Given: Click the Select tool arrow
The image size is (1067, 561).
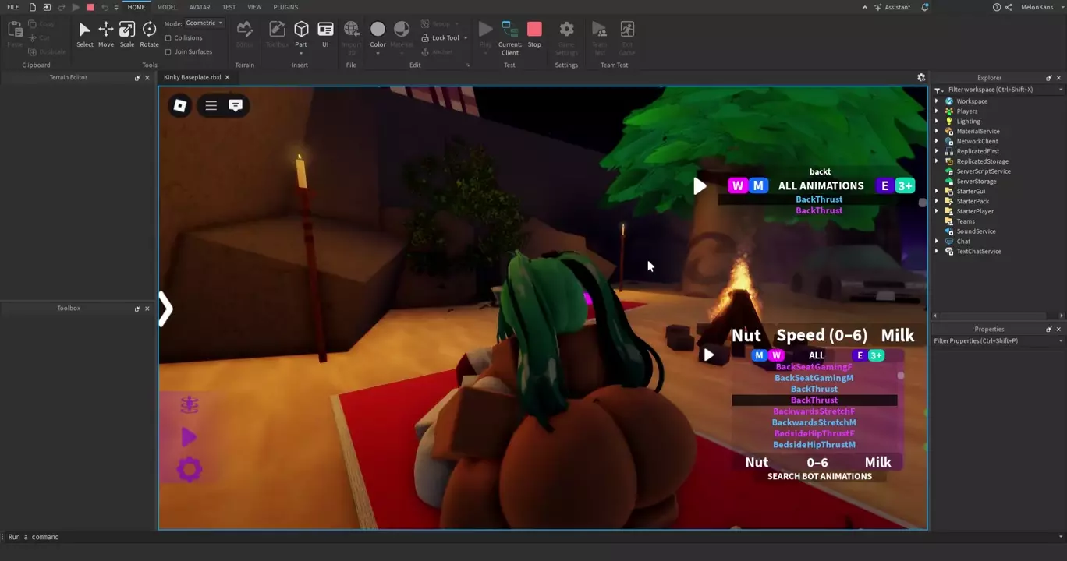Looking at the screenshot, I should coord(85,34).
